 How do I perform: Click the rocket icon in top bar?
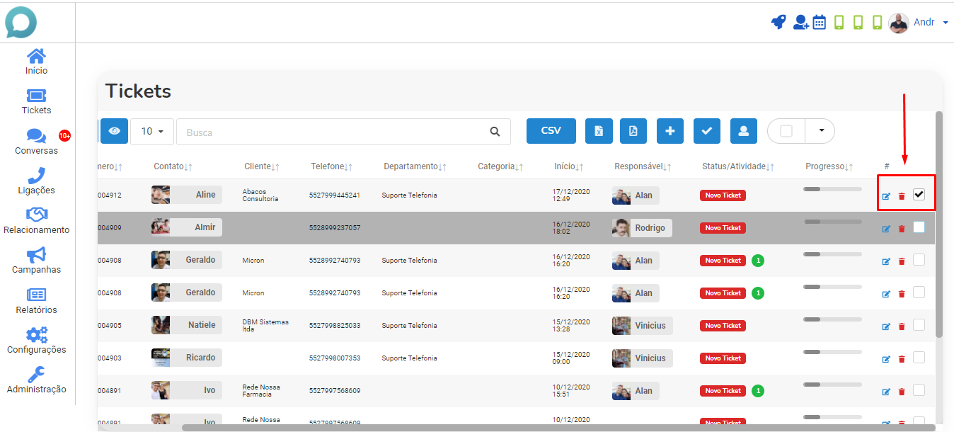tap(778, 22)
